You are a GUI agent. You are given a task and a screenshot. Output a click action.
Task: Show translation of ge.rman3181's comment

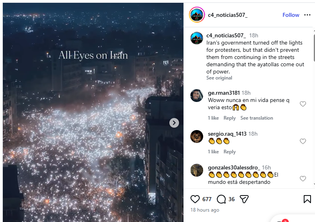click(x=257, y=118)
